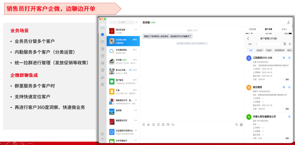The image size is (295, 145).
Task: Add a new customer with plus icon
Action: click(x=290, y=44)
